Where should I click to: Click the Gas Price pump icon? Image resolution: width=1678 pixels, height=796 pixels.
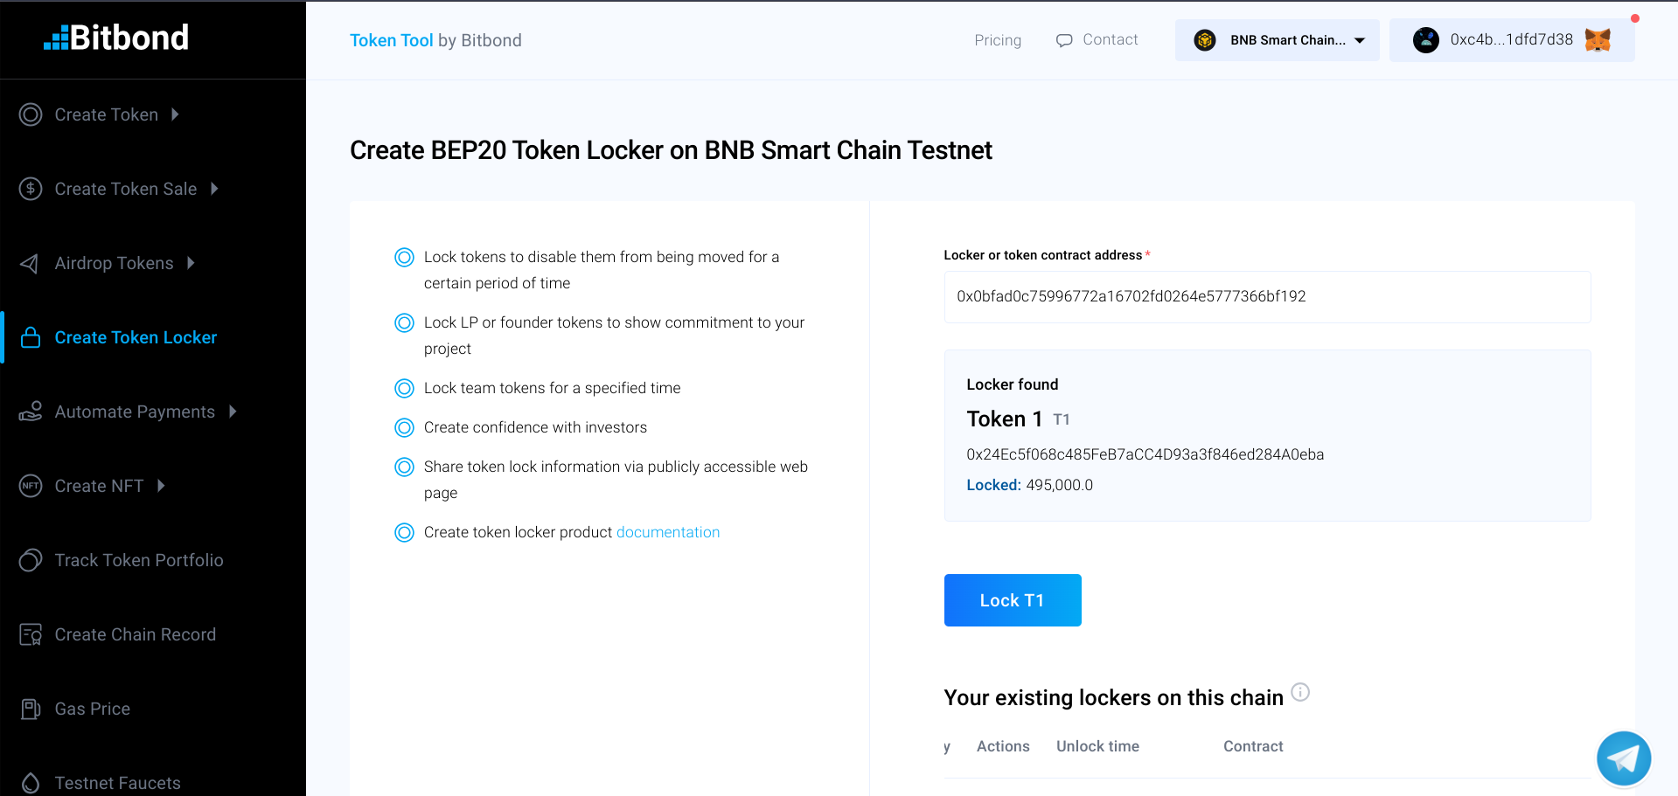pyautogui.click(x=31, y=709)
